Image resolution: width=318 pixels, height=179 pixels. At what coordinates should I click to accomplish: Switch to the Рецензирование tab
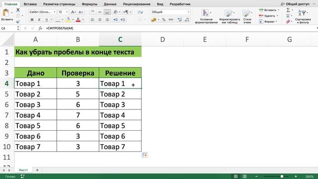click(x=137, y=4)
